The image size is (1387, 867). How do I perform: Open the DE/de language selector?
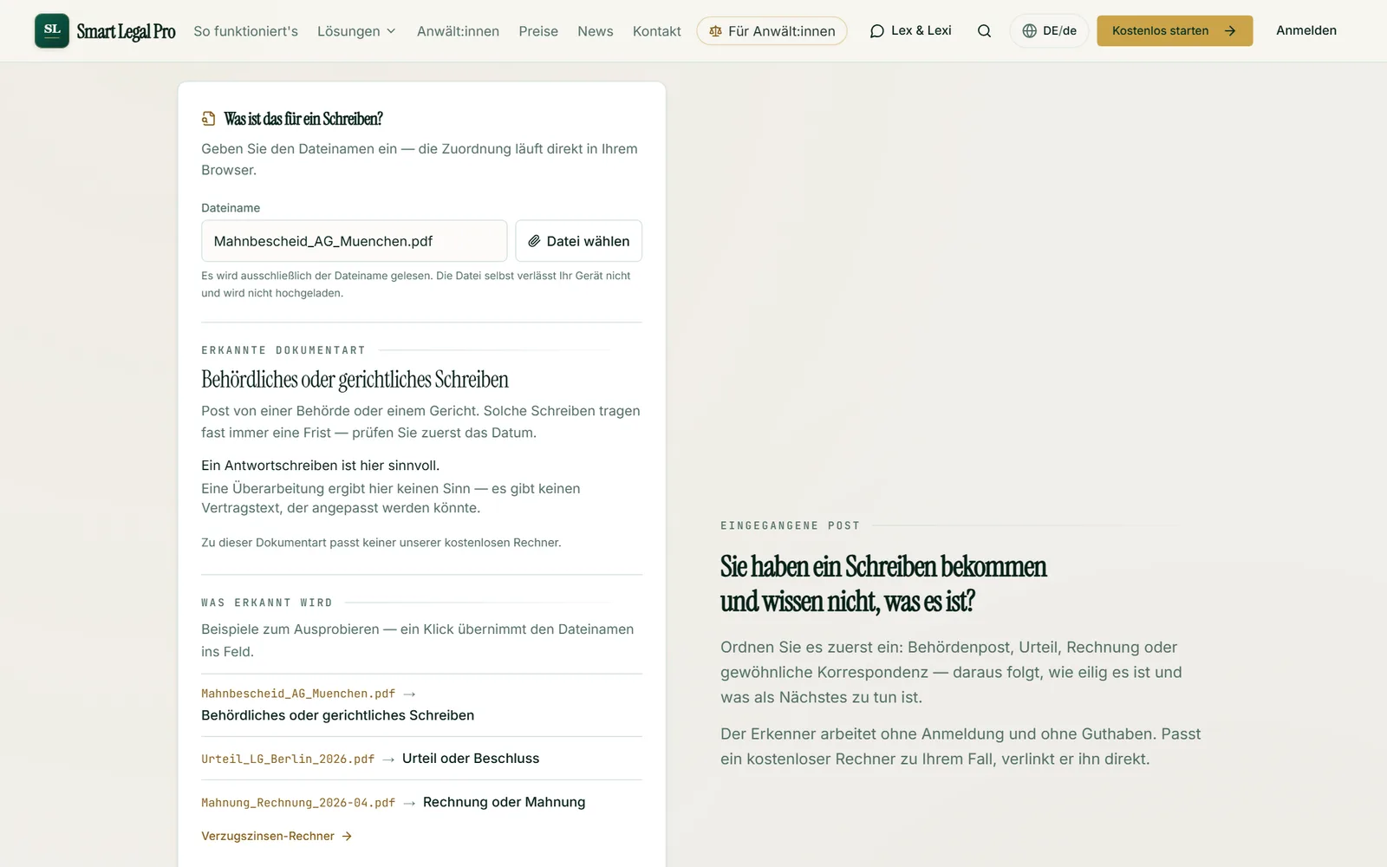tap(1049, 31)
